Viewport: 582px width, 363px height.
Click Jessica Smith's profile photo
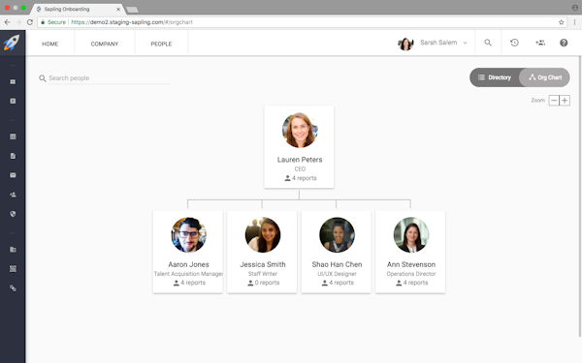tap(263, 235)
